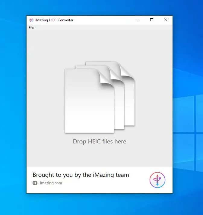Click the stacked documents drop zone icon
The height and width of the screenshot is (215, 203).
pos(100,97)
